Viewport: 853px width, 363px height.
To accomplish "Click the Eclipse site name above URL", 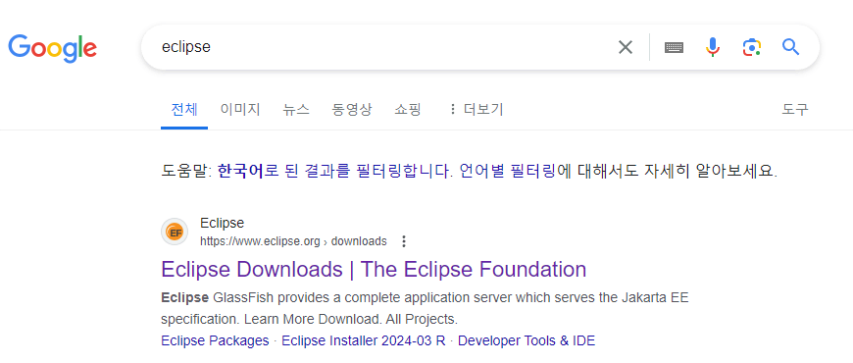I will coord(222,223).
